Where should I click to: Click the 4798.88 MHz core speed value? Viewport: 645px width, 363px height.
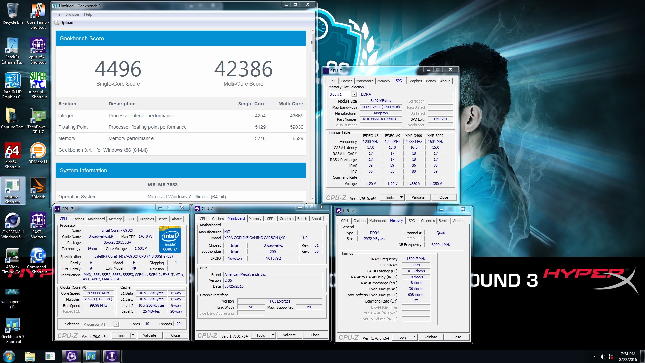[98, 293]
